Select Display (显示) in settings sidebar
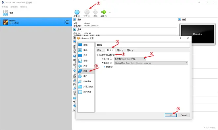The width and height of the screenshot is (218, 130). (x=86, y=55)
